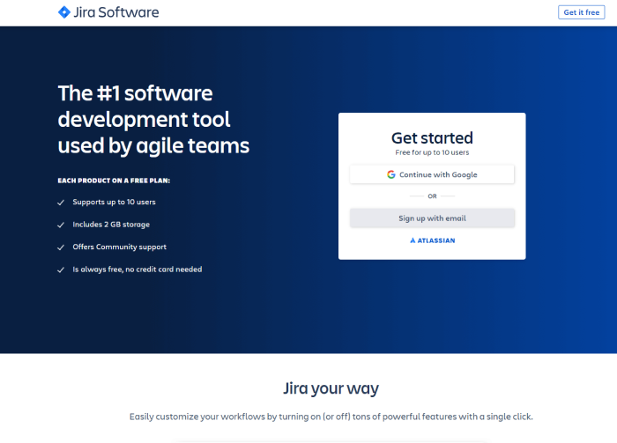Choose Sign up with email

click(x=432, y=218)
